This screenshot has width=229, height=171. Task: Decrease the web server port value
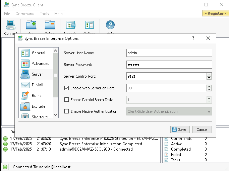pyautogui.click(x=209, y=90)
